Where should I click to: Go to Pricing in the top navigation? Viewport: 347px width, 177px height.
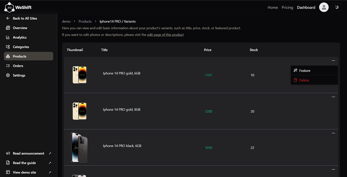287,7
